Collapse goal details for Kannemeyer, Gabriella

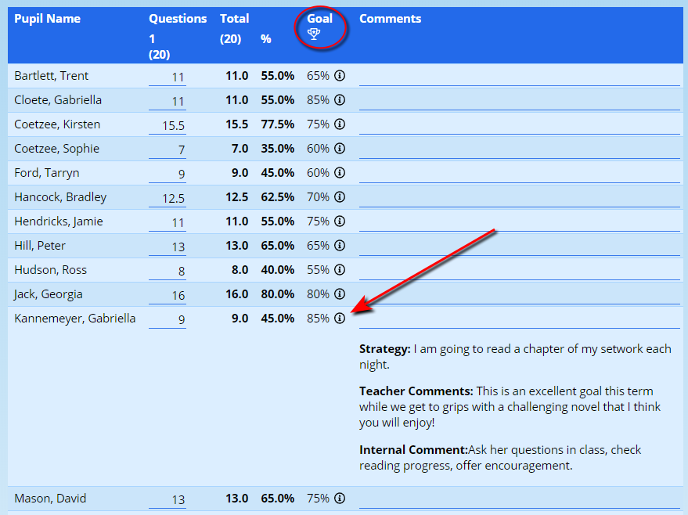(x=340, y=319)
